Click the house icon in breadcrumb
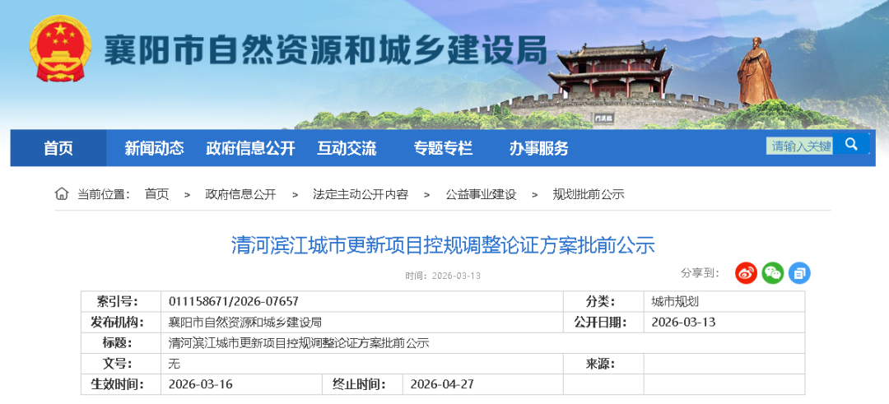 (x=62, y=194)
